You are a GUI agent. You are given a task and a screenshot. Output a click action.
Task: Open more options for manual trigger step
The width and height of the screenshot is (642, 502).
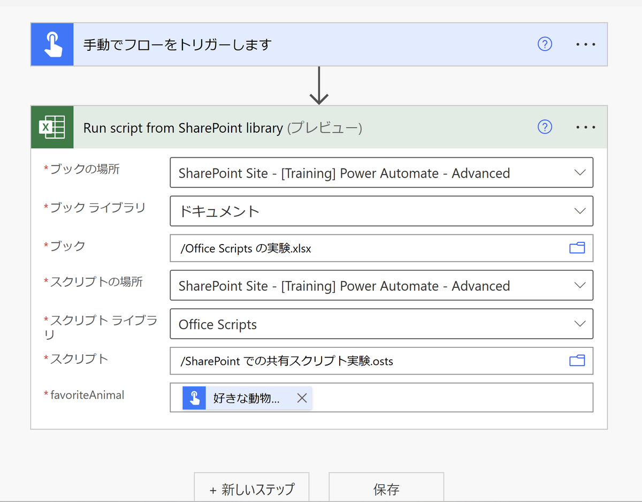point(586,44)
